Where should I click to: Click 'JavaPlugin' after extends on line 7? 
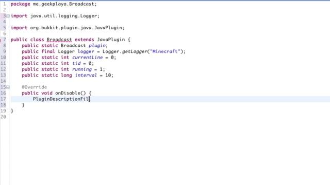point(111,40)
